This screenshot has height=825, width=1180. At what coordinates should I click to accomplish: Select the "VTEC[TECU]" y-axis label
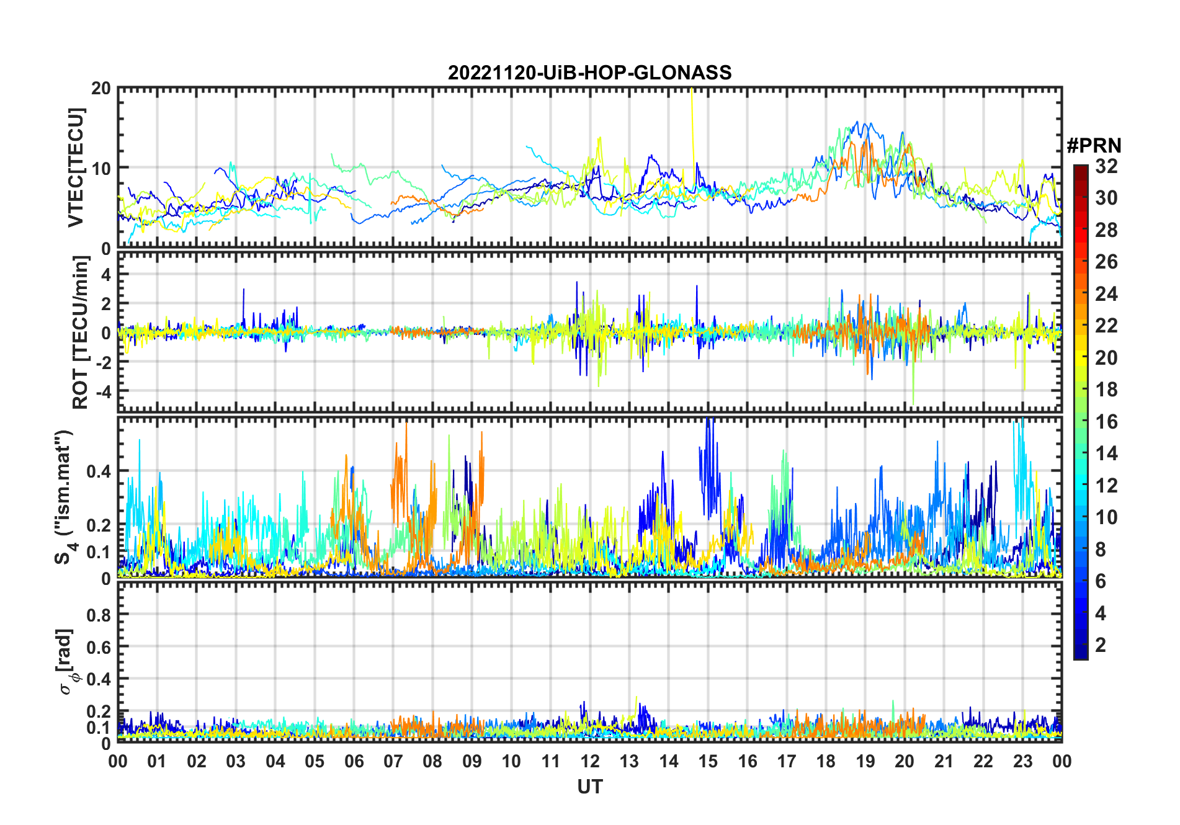point(76,167)
